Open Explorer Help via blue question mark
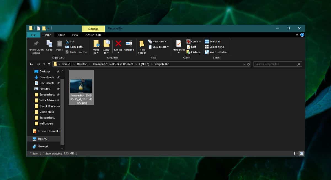Screen dimensions: 331x180 coord(302,35)
